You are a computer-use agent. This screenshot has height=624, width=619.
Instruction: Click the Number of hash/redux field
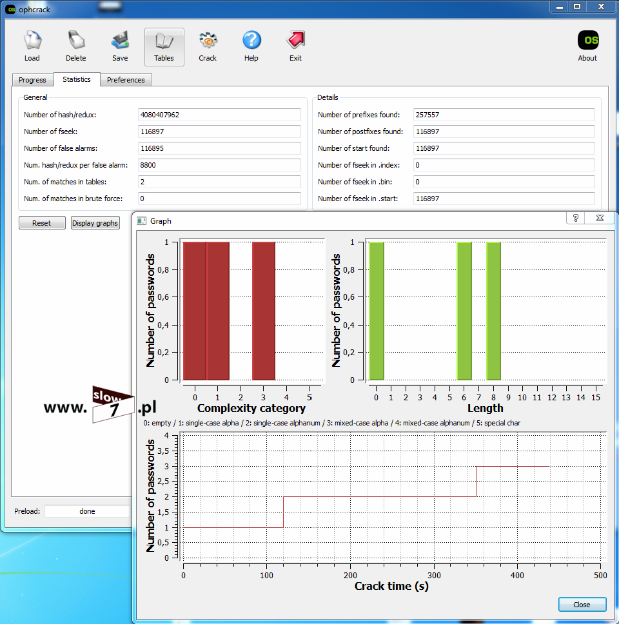219,115
